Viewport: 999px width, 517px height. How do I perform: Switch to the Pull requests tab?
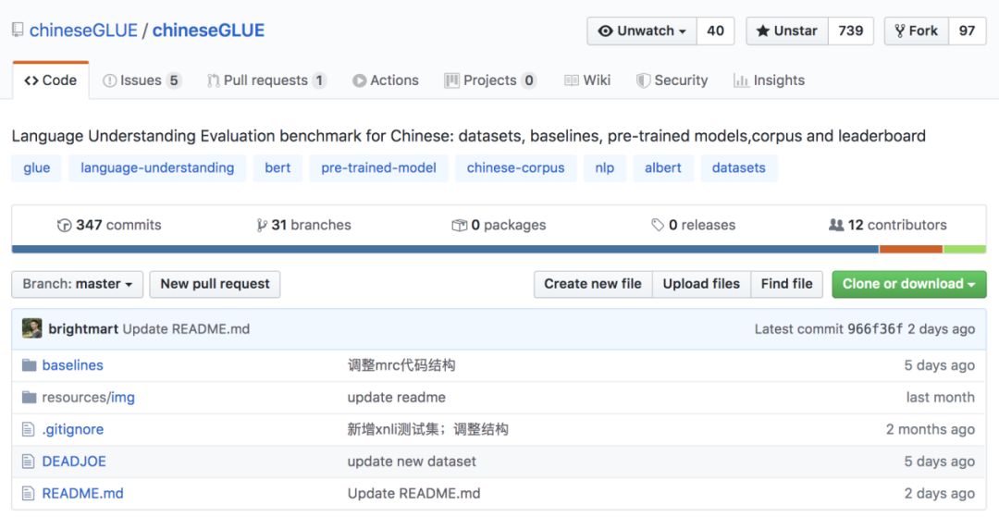266,80
